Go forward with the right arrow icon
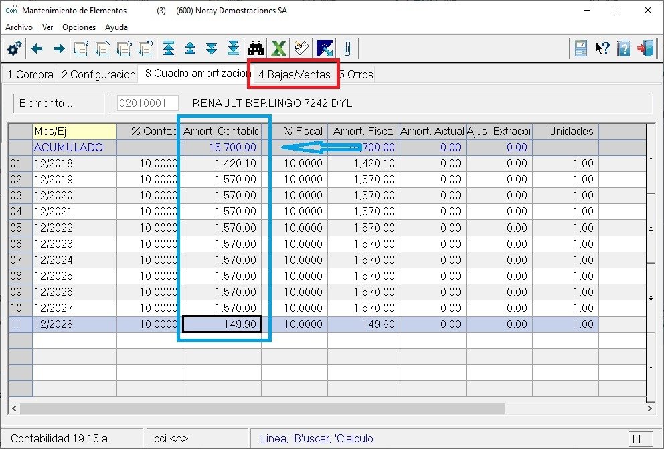The width and height of the screenshot is (664, 449). [60, 49]
